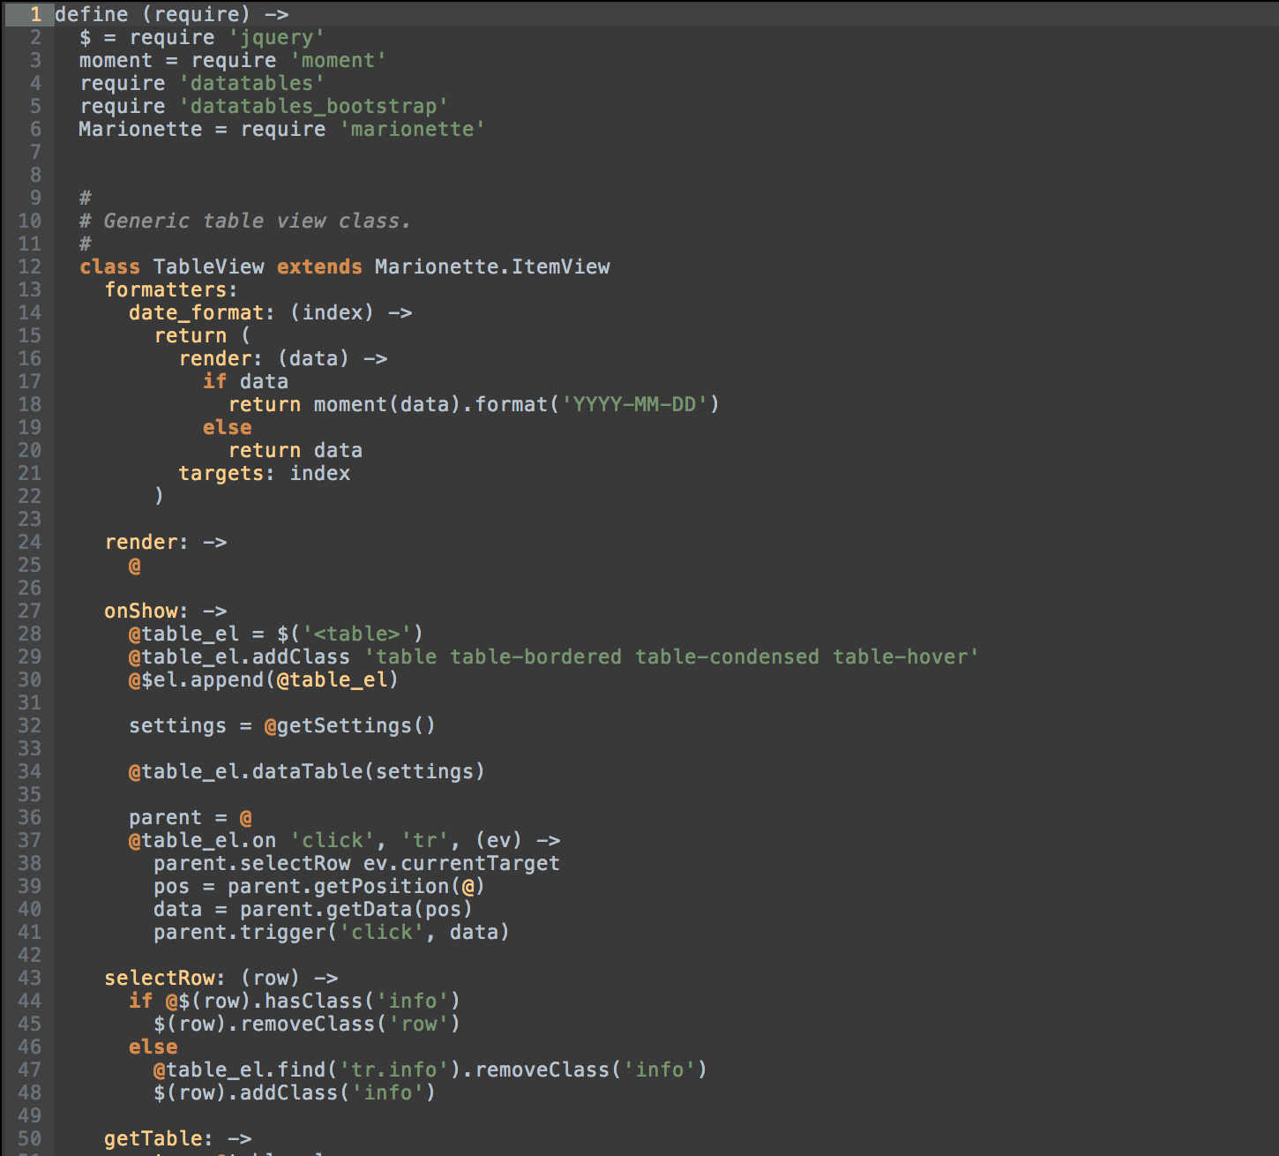
Task: Click the 'class' keyword on line 12
Action: (109, 266)
